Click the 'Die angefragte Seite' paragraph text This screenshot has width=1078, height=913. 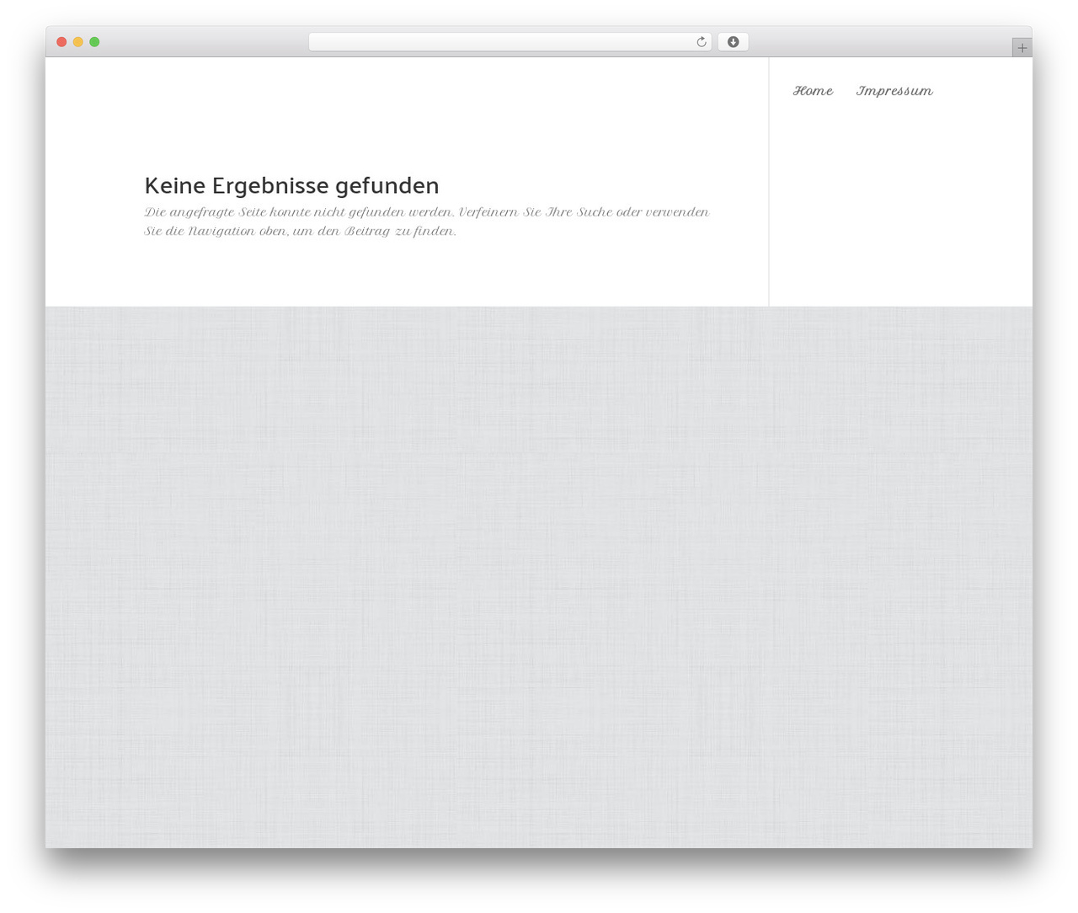tap(427, 222)
